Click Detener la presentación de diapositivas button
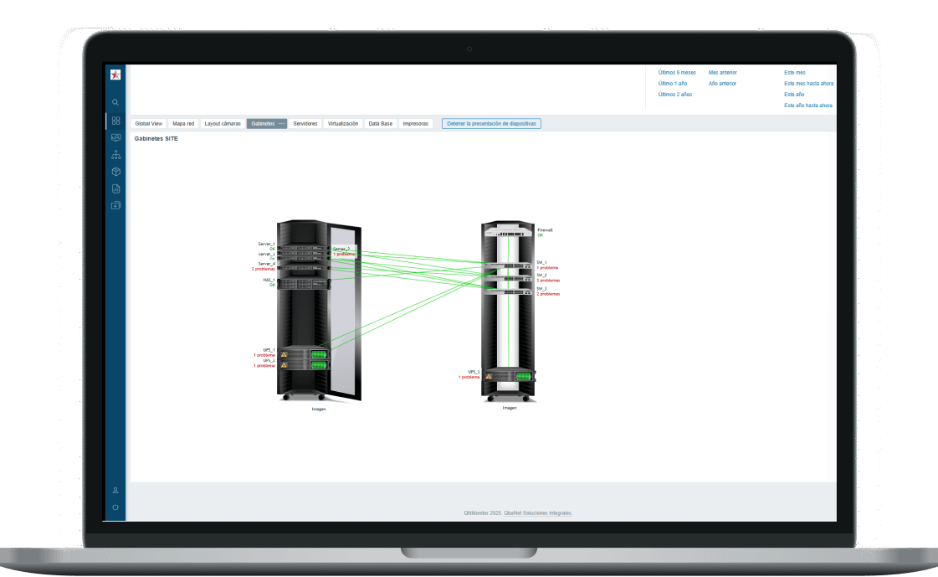The width and height of the screenshot is (938, 577). (x=492, y=123)
